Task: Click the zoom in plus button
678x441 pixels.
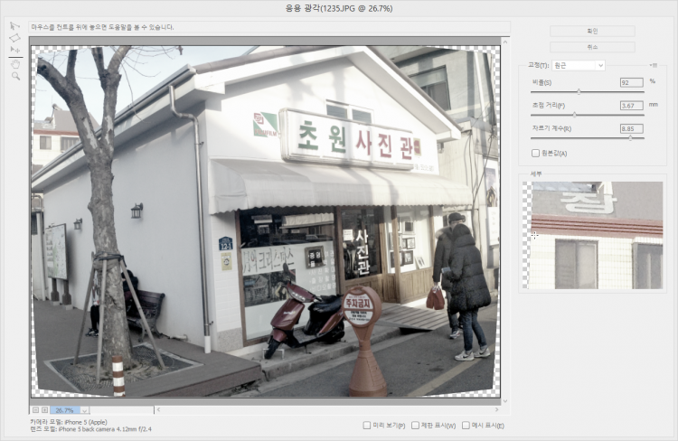Action: click(44, 409)
